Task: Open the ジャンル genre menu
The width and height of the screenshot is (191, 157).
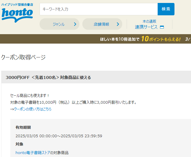Action: (59, 24)
